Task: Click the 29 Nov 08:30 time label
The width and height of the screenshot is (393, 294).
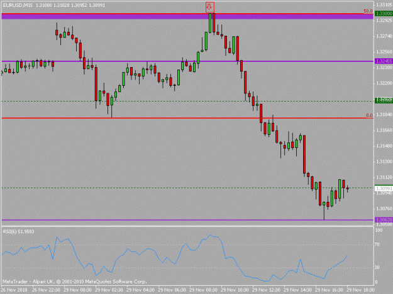Action: [x=204, y=290]
